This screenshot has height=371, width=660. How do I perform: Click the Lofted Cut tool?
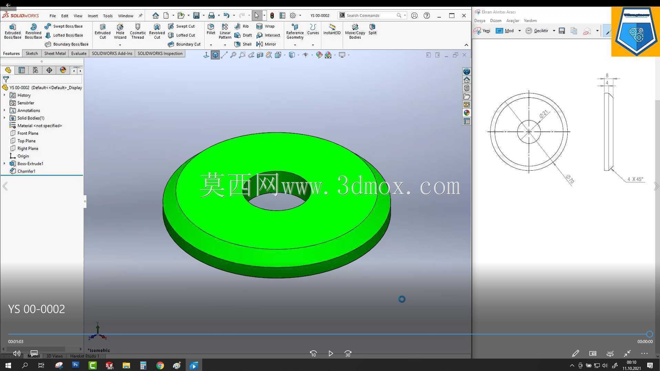181,35
